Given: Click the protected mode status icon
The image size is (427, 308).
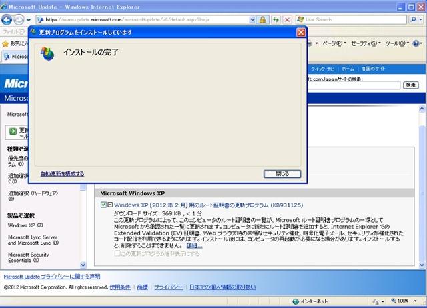Looking at the screenshot, I should [x=376, y=301].
